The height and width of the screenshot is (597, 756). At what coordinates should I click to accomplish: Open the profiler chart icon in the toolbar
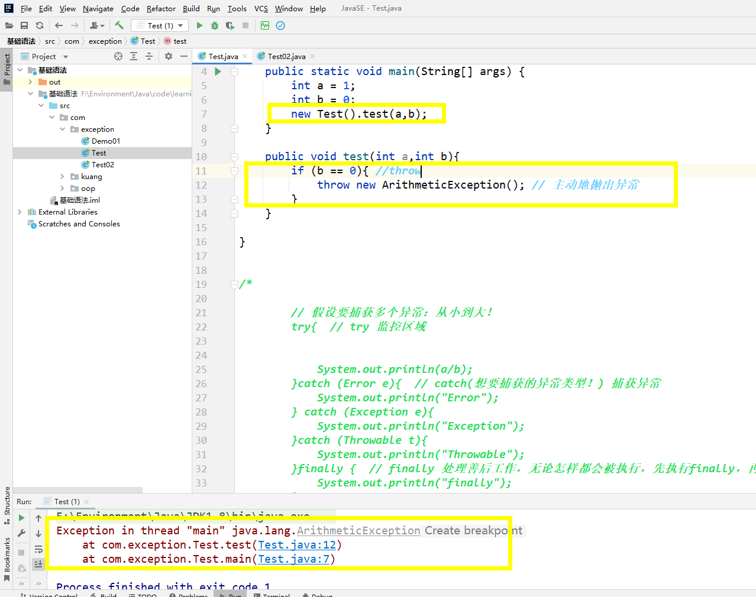click(265, 25)
